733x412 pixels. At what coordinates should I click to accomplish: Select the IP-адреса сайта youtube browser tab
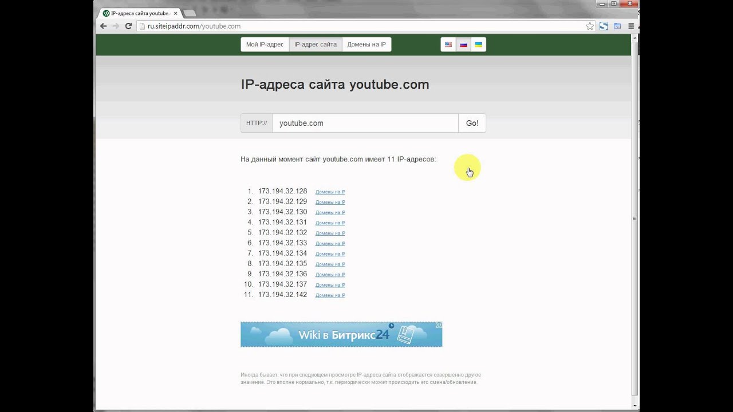[140, 13]
